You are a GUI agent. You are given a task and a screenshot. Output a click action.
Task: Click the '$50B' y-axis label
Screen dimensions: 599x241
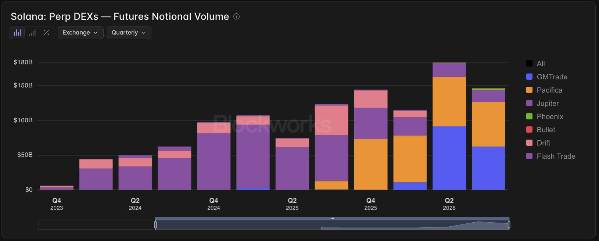point(25,155)
